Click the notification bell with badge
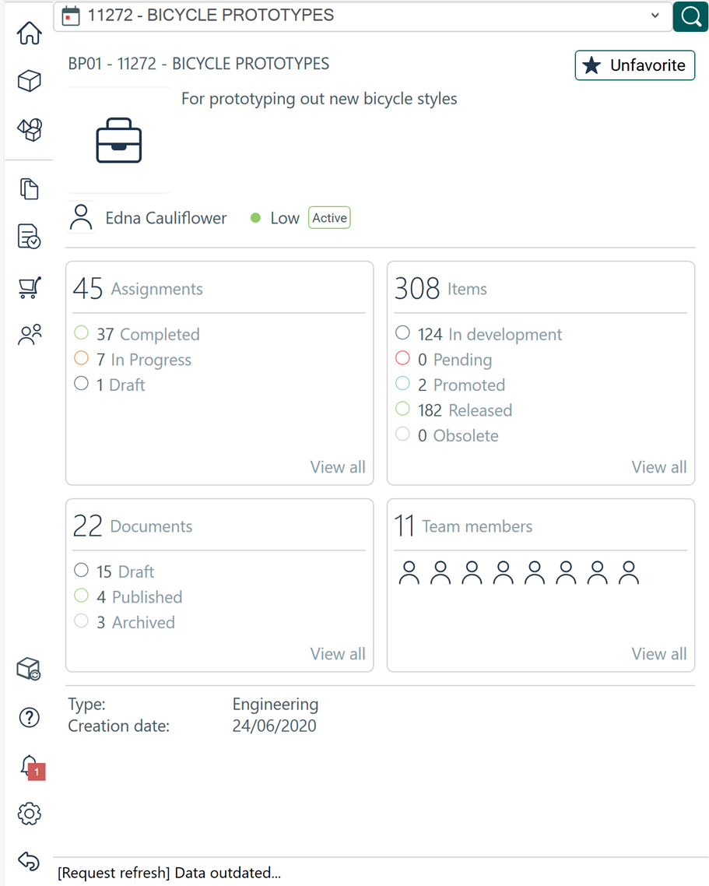 [x=30, y=766]
